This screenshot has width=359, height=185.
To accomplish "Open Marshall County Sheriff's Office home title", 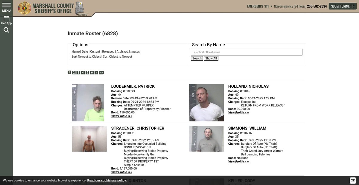I will [x=53, y=8].
